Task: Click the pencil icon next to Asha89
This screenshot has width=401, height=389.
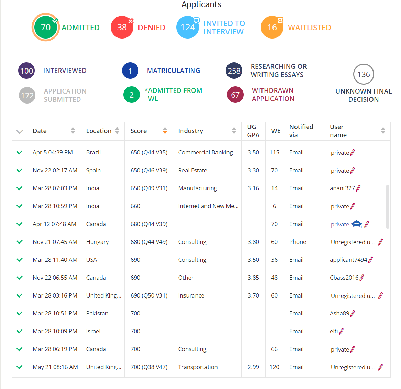Action: (x=353, y=313)
